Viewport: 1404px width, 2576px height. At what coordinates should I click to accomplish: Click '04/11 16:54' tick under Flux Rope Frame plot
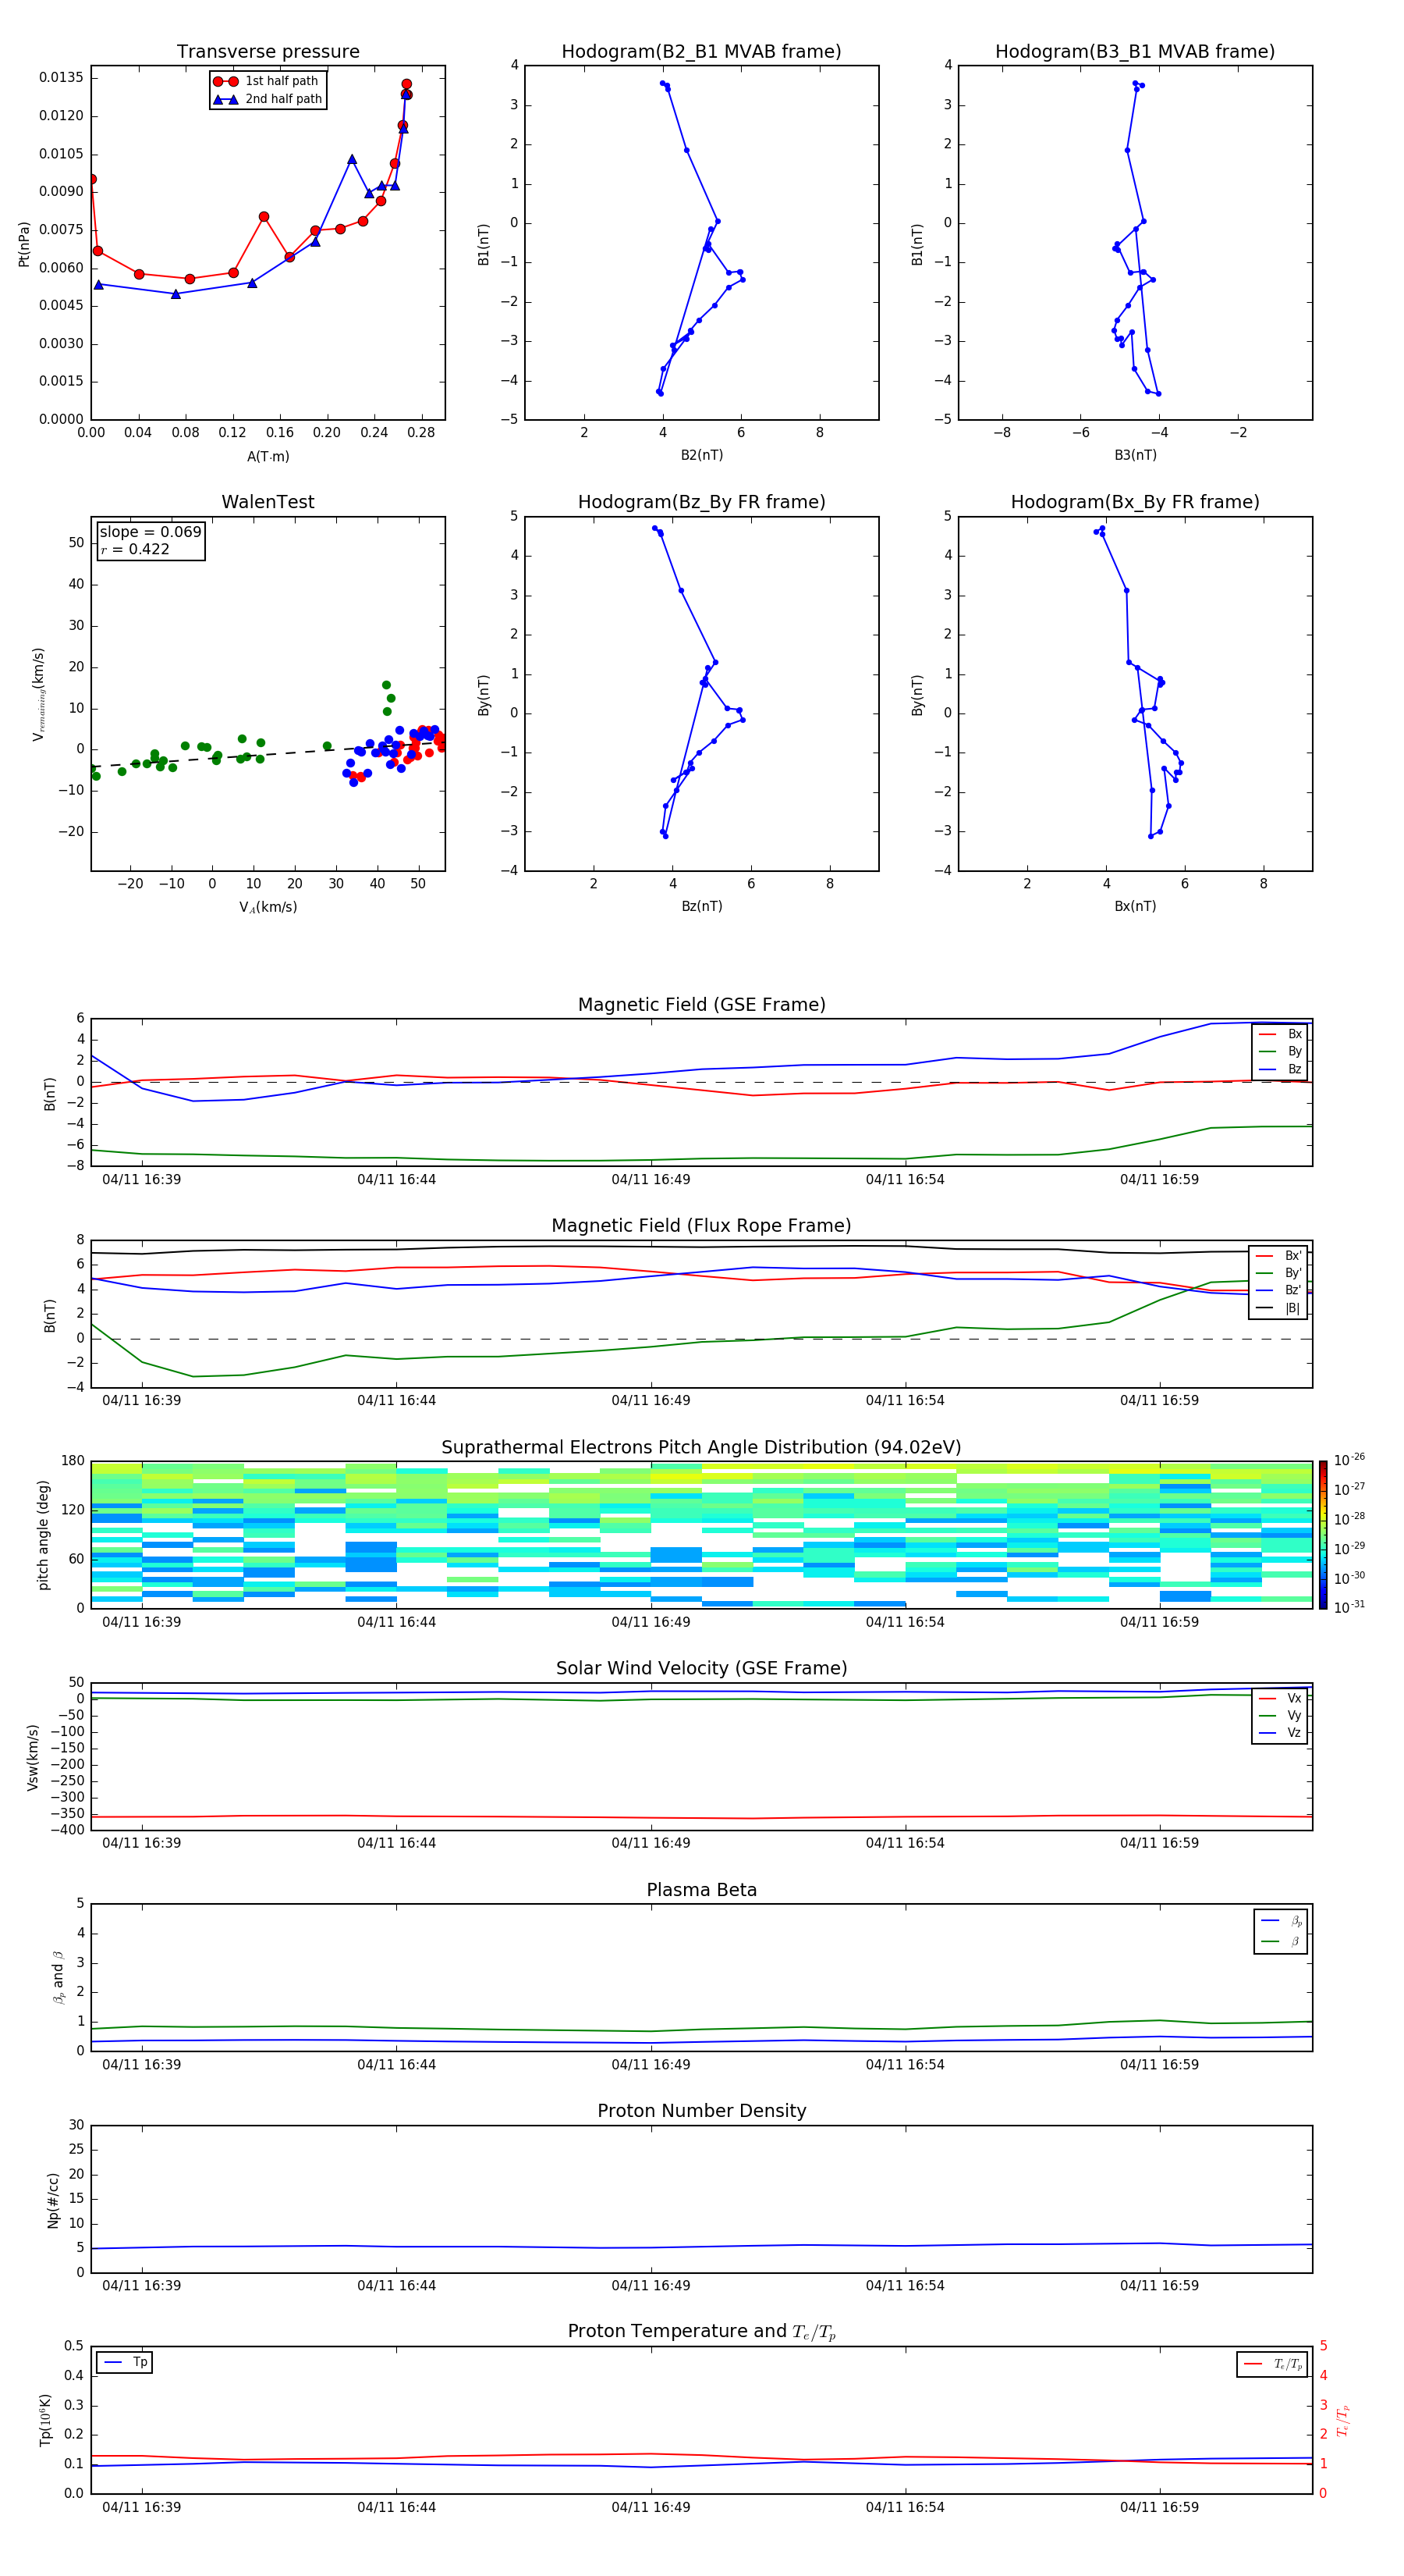[x=906, y=1401]
